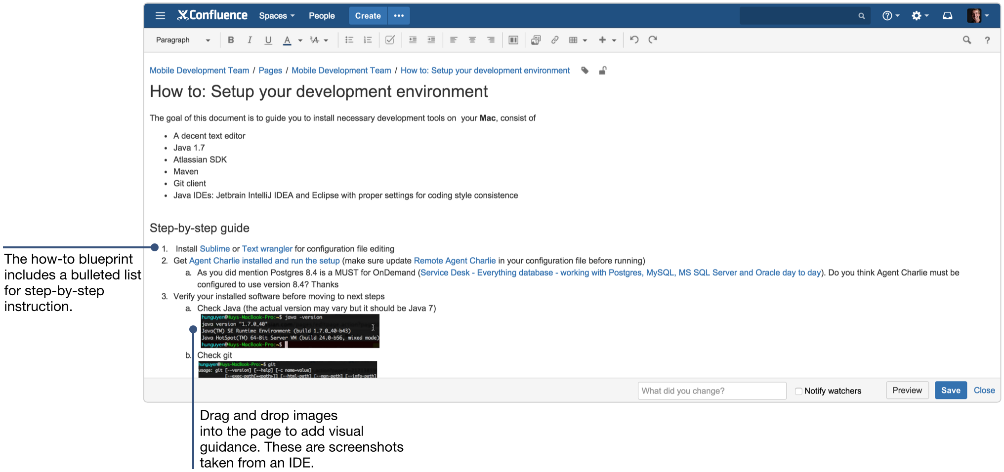Click the Create button
Image resolution: width=1004 pixels, height=472 pixels.
(x=368, y=16)
